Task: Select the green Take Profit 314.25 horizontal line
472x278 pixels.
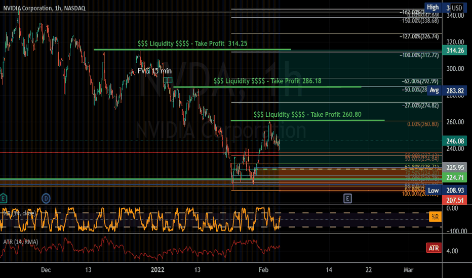Action: (x=192, y=50)
